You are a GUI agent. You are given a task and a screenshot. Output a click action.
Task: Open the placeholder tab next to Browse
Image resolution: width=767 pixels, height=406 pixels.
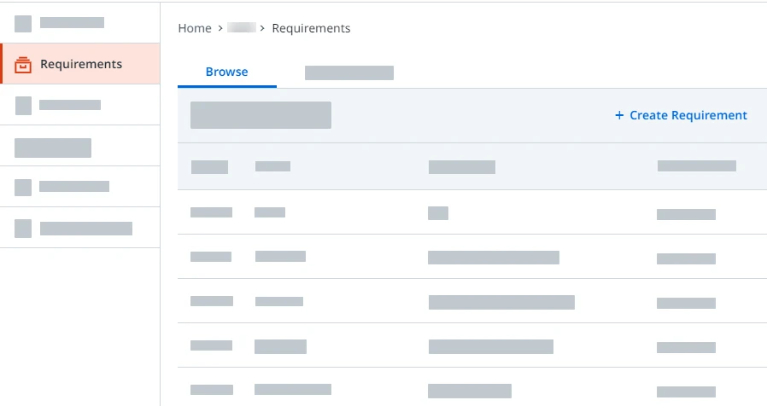click(x=349, y=72)
